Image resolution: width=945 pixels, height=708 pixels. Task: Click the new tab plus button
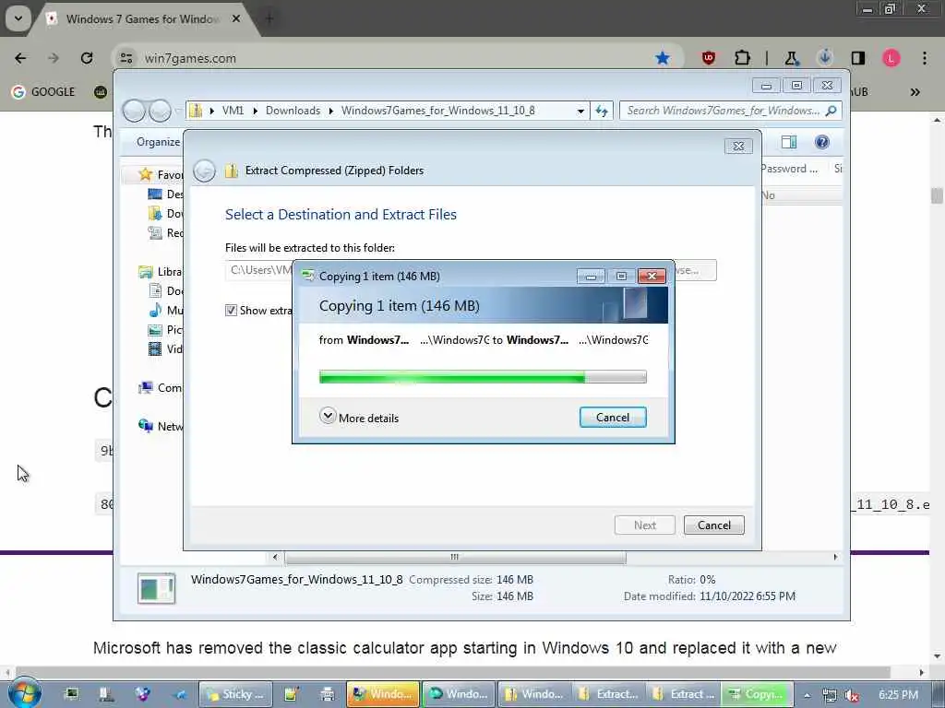point(269,18)
